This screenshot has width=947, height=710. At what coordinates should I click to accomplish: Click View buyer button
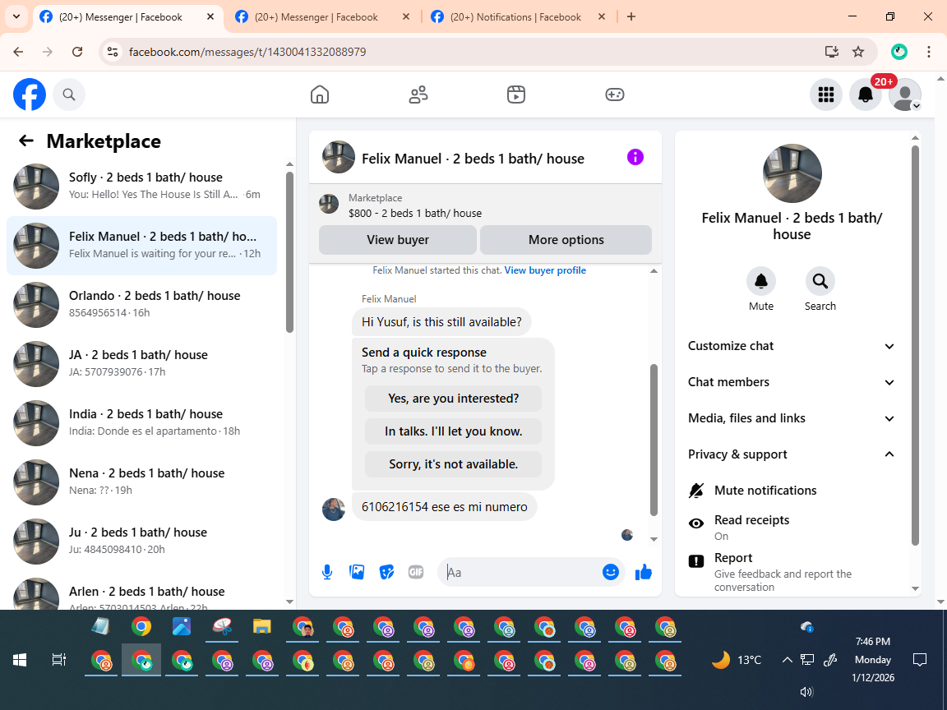click(397, 240)
